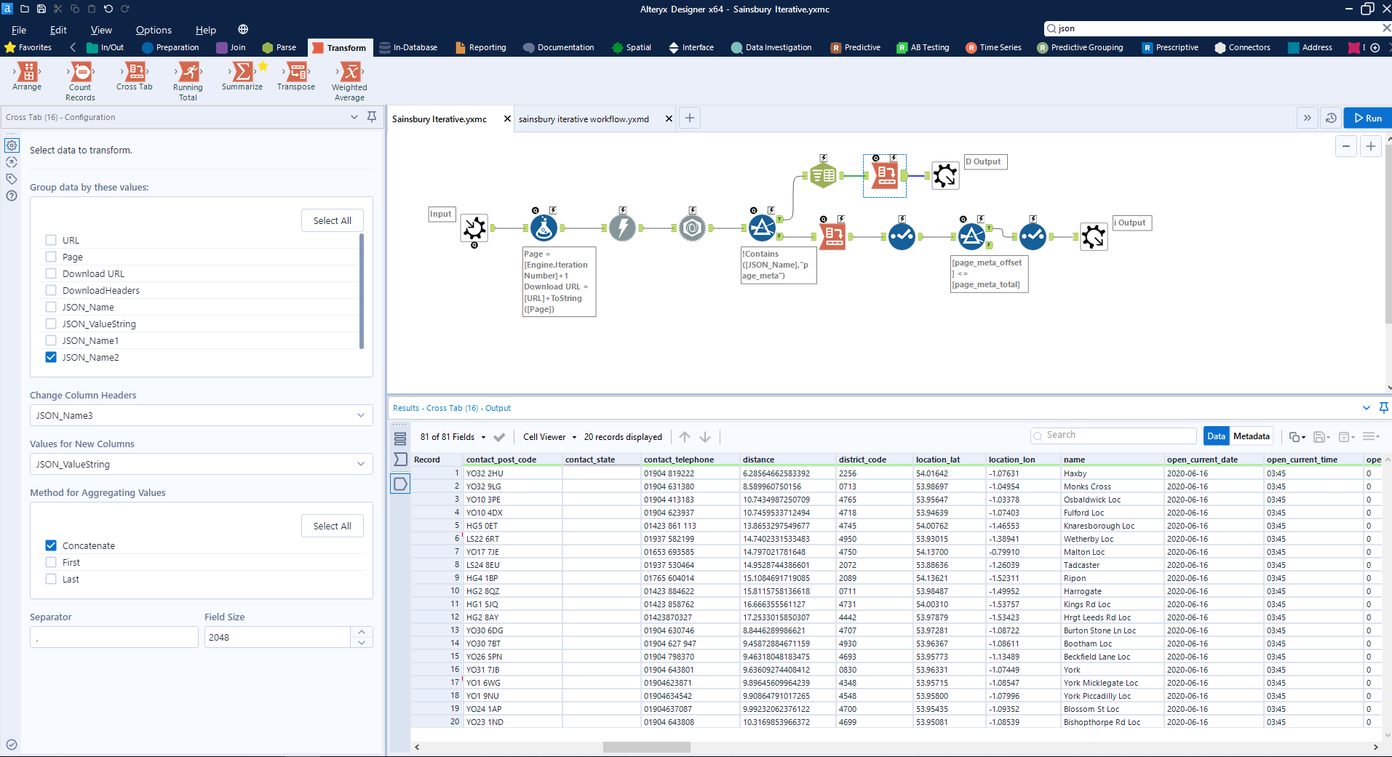
Task: Select the Arrange tool icon
Action: [x=28, y=73]
